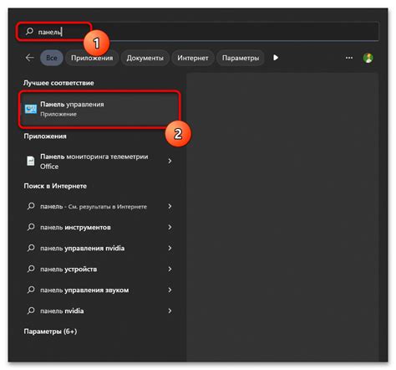The height and width of the screenshot is (370, 396).
Task: Open the Панель управления best match
Action: pos(99,109)
